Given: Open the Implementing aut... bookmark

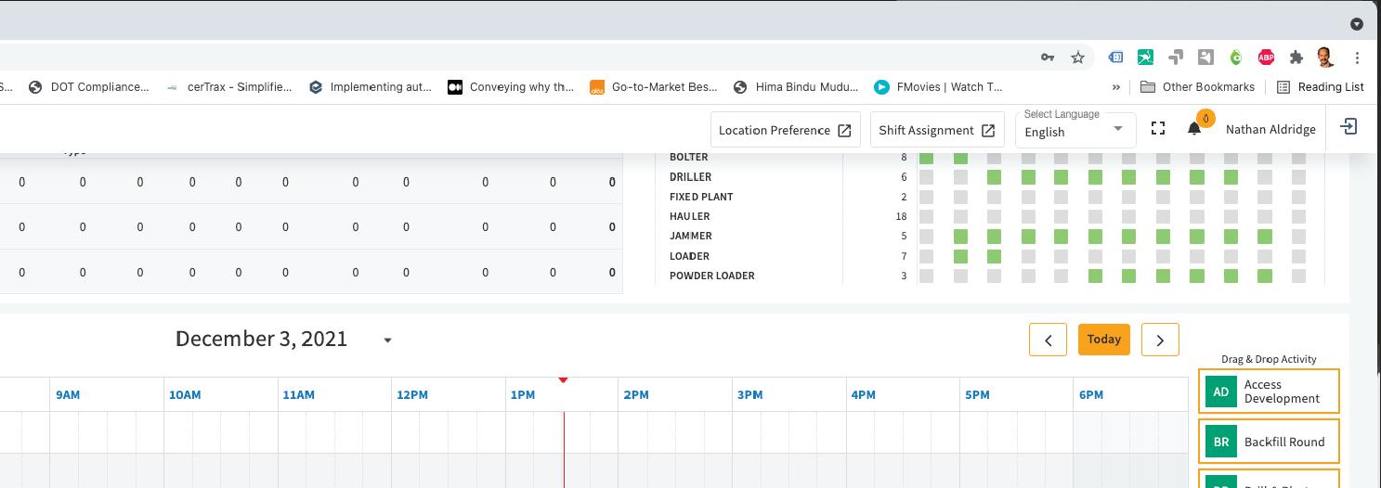Looking at the screenshot, I should (370, 86).
